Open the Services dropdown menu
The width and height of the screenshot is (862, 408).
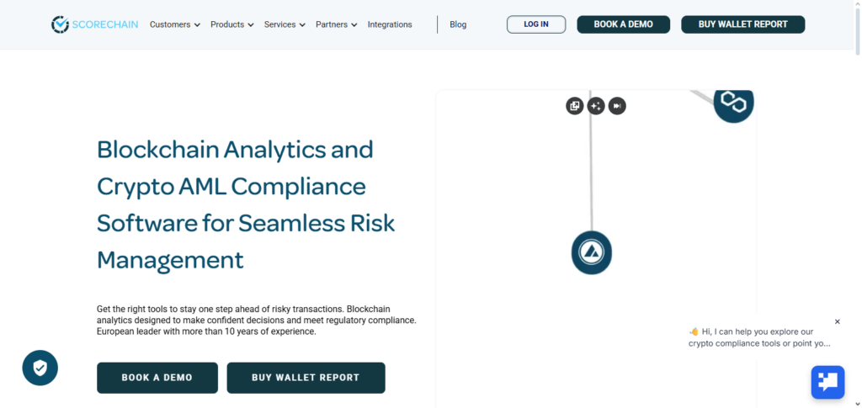click(x=285, y=24)
